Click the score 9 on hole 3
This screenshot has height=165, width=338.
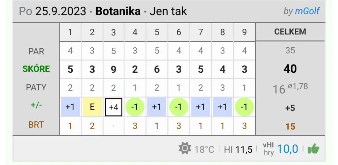click(x=114, y=70)
